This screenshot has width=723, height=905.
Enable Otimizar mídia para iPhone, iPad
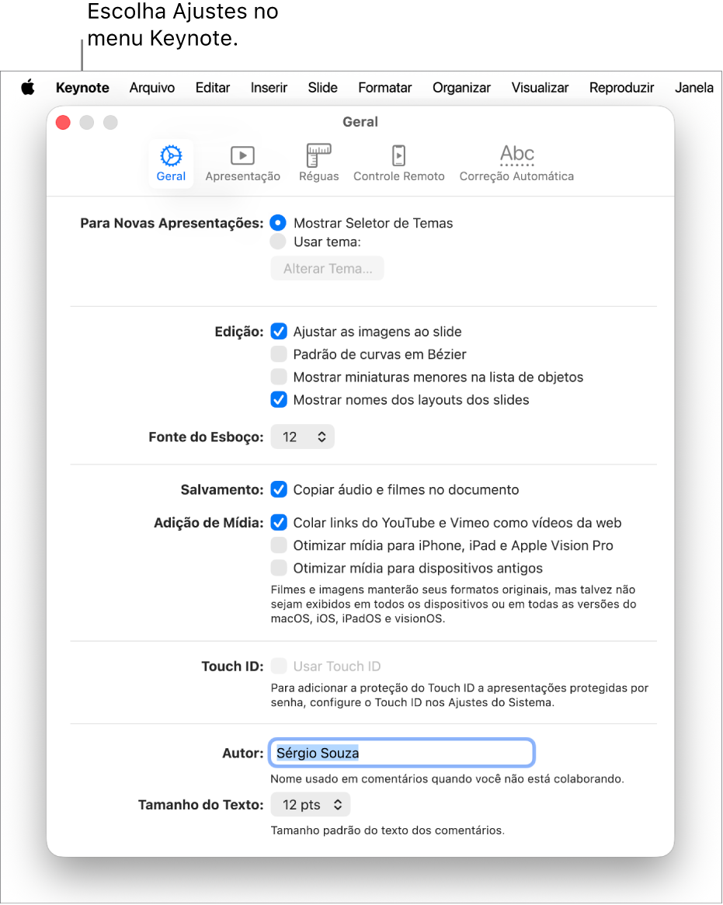(x=279, y=545)
